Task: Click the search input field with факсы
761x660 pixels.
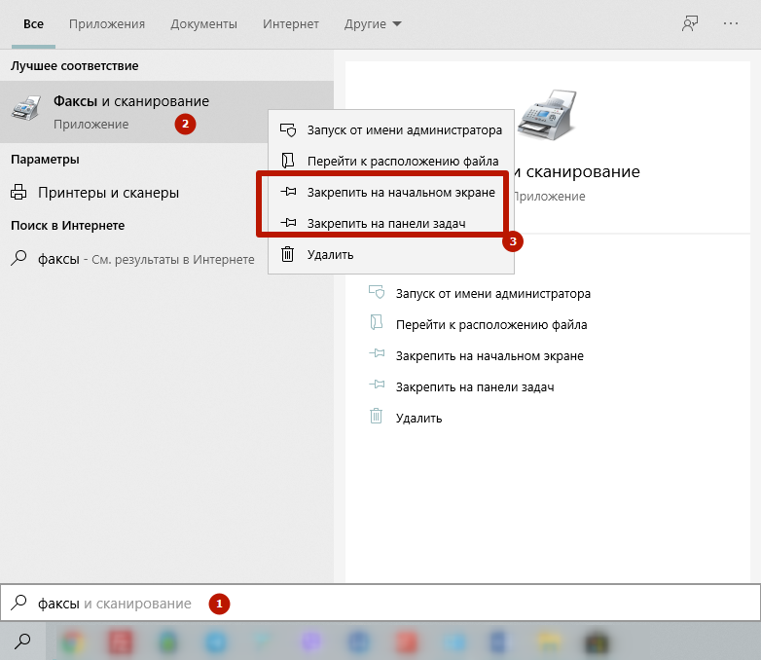Action: (x=389, y=604)
